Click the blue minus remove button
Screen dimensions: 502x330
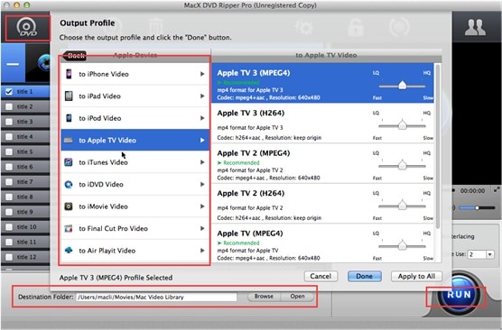pos(13,64)
